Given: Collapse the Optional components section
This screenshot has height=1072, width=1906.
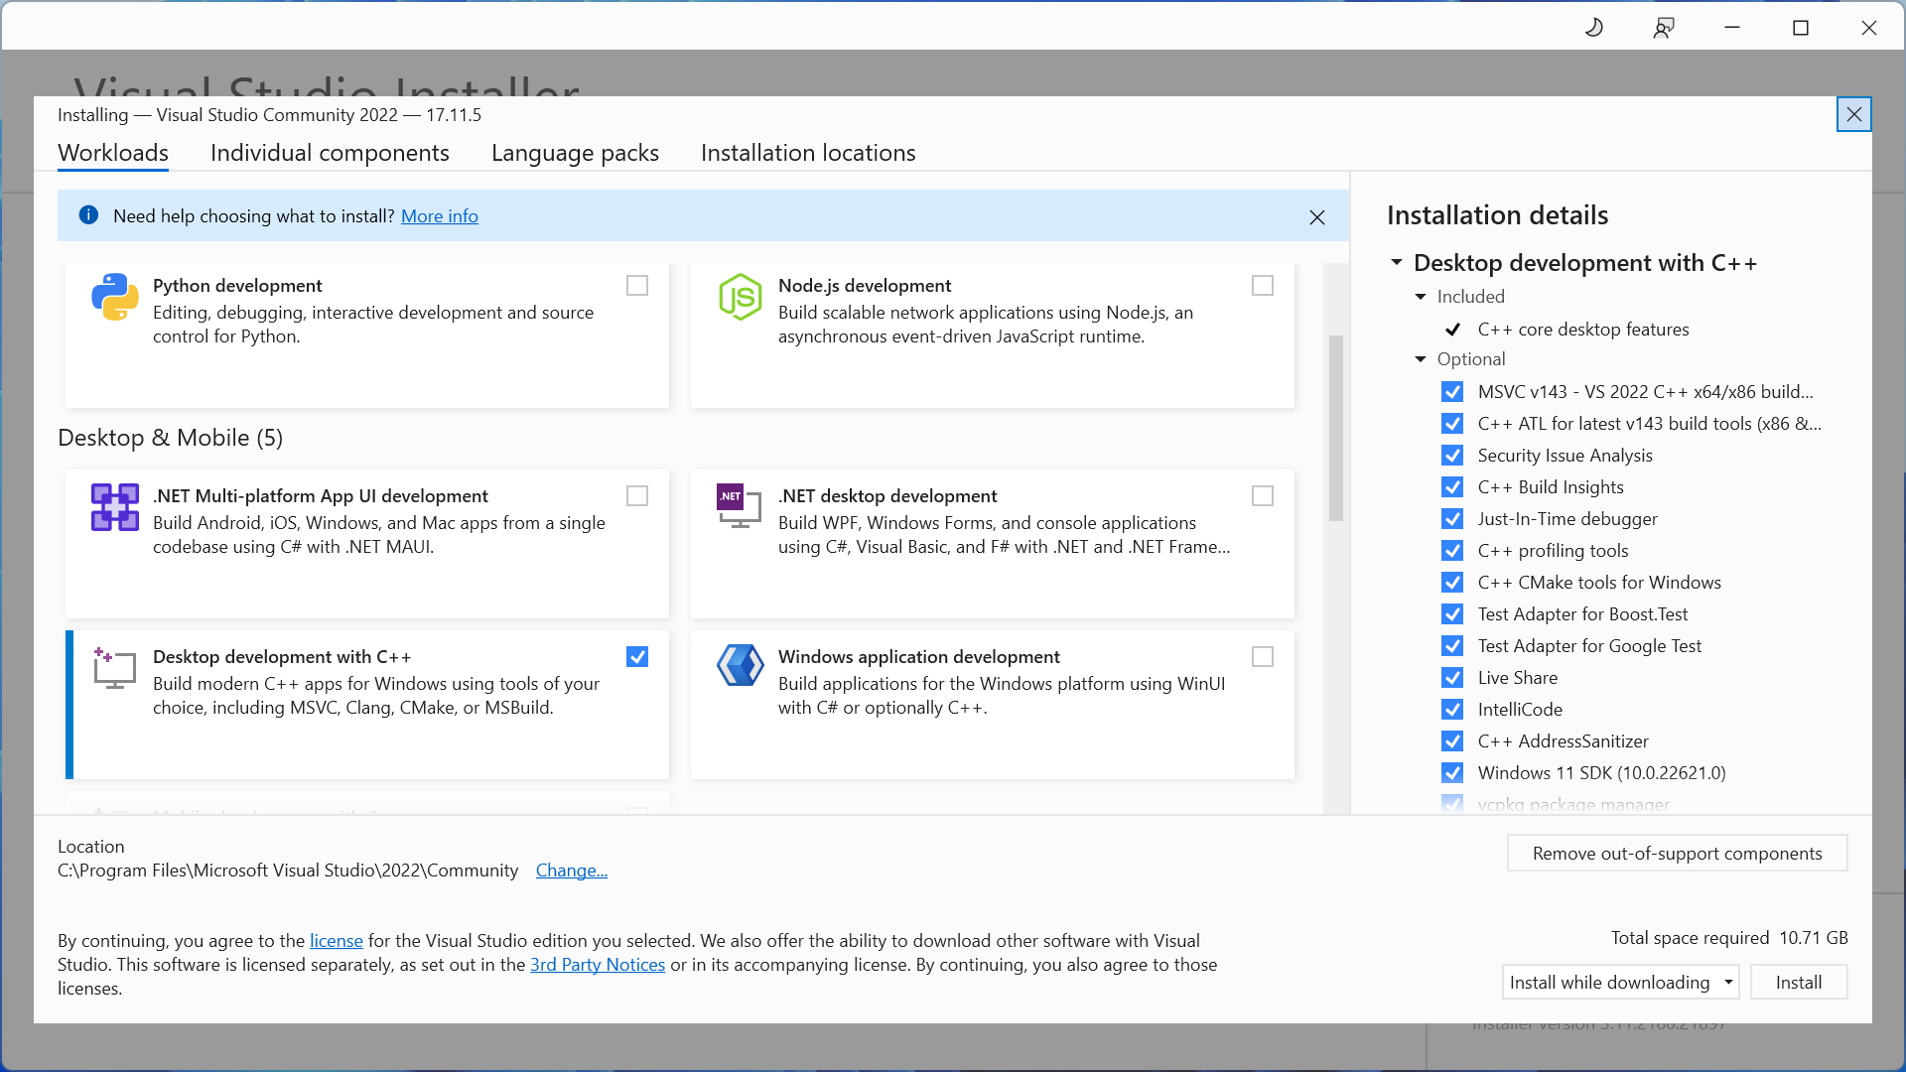Looking at the screenshot, I should coord(1421,359).
